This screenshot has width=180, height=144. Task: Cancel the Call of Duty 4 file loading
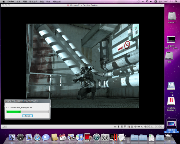click(28, 116)
